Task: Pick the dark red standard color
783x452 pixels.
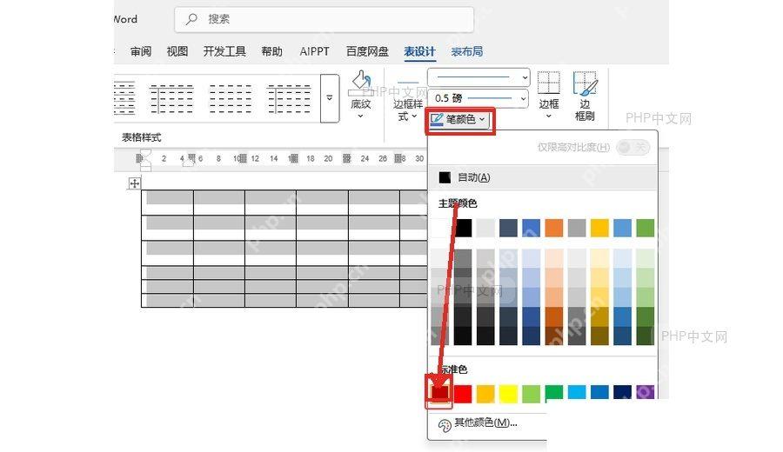Action: coord(440,393)
